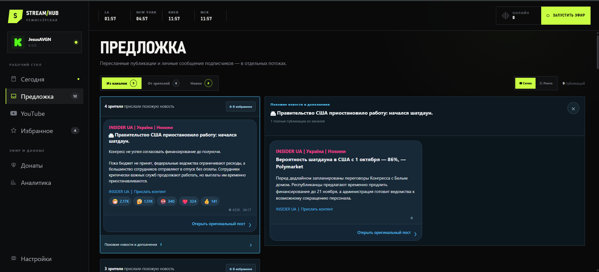This screenshot has width=599, height=272.
Task: Click the calendar icon next to Сегодня
Action: click(13, 79)
